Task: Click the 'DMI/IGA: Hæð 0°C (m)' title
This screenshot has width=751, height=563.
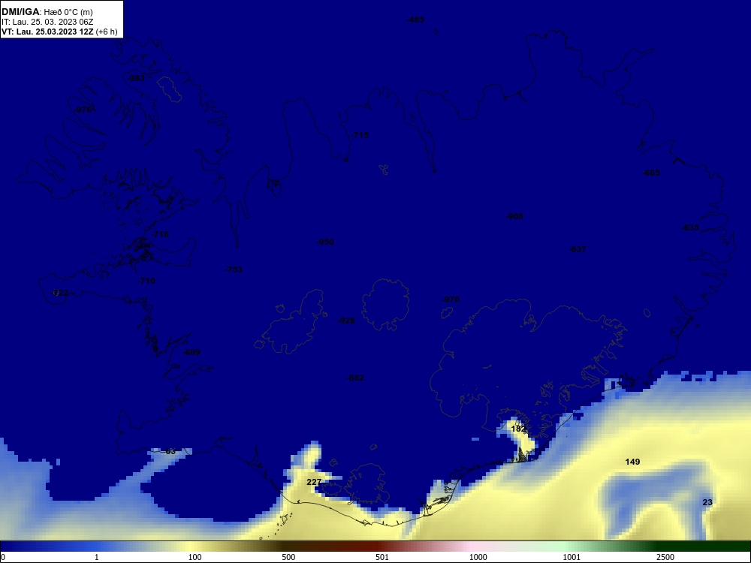Action: click(47, 12)
